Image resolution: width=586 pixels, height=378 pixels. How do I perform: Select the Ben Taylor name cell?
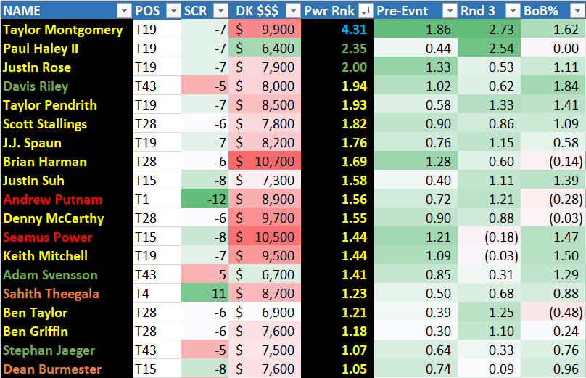(67, 312)
